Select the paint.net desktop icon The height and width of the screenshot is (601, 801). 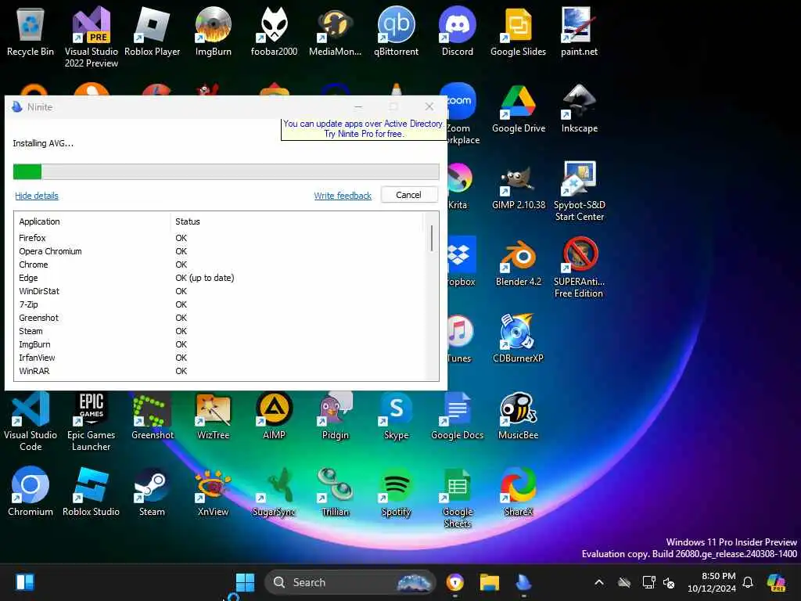point(579,31)
